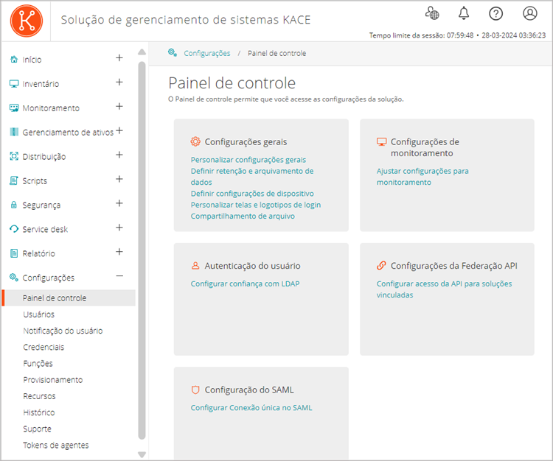Viewport: 553px width, 461px height.
Task: Open the Funções submenu item
Action: tap(38, 364)
